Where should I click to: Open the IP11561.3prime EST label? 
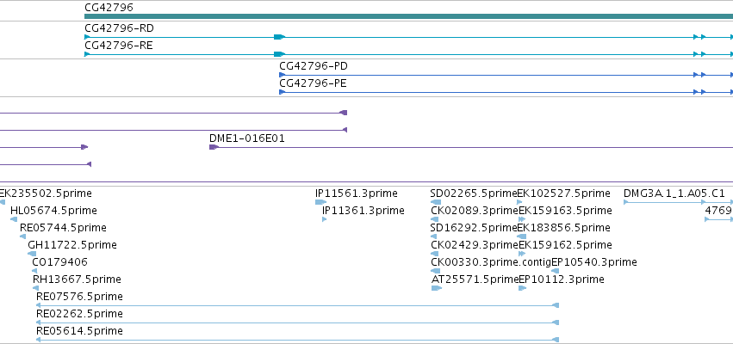[357, 193]
